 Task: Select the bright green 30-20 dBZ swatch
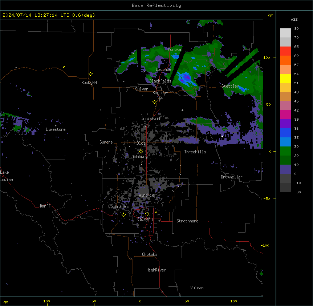coord(285,151)
